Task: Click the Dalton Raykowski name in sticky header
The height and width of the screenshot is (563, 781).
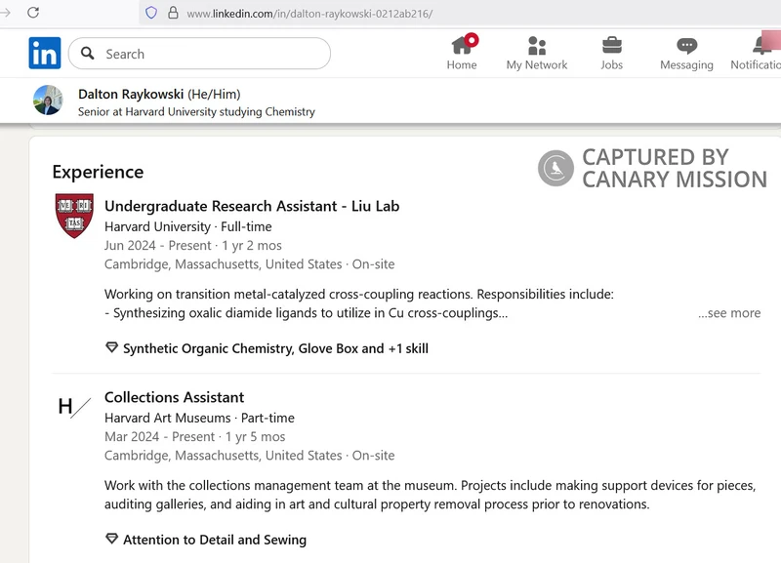Action: point(131,94)
